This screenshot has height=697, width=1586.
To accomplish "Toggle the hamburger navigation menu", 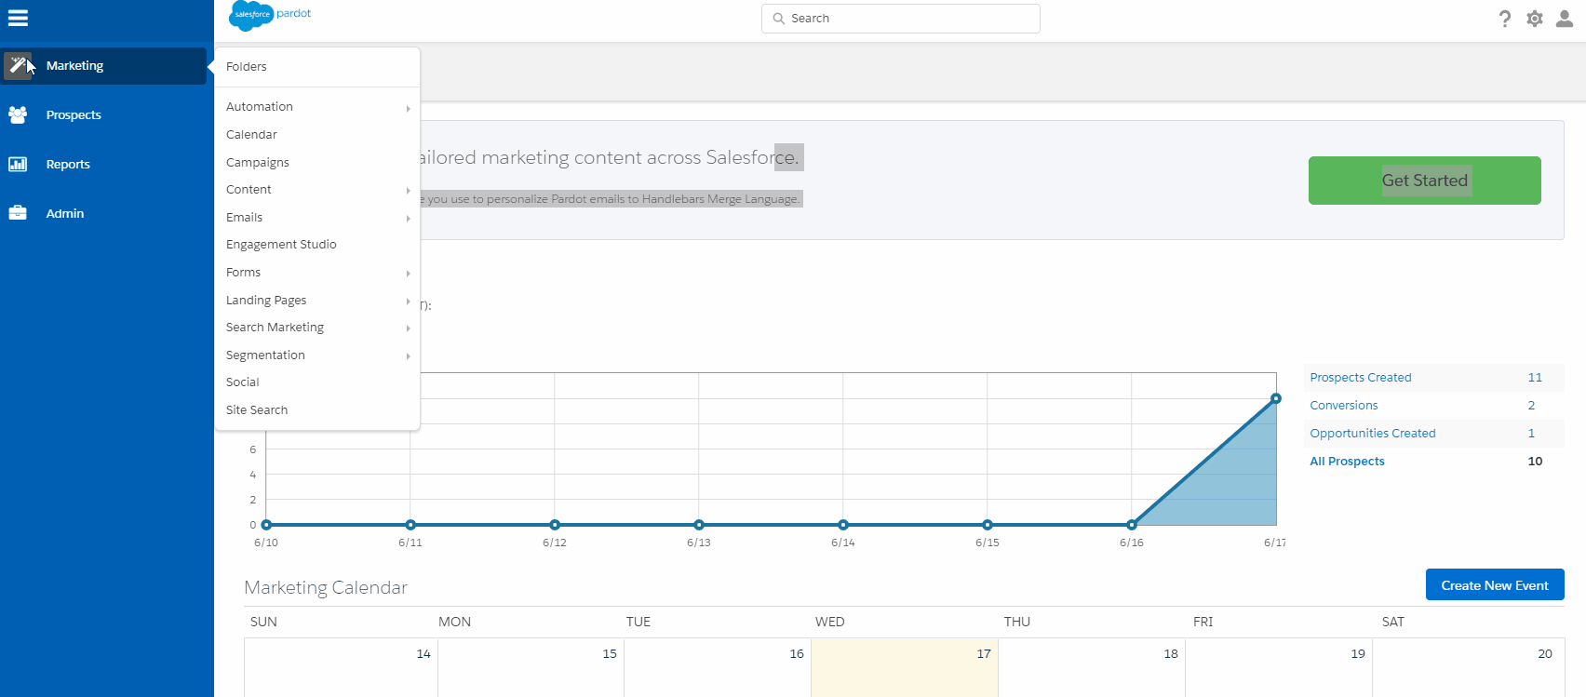I will point(18,18).
